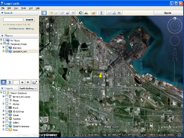This screenshot has height=138, width=184.
Task: Click the Sign in button
Action: (167, 13)
